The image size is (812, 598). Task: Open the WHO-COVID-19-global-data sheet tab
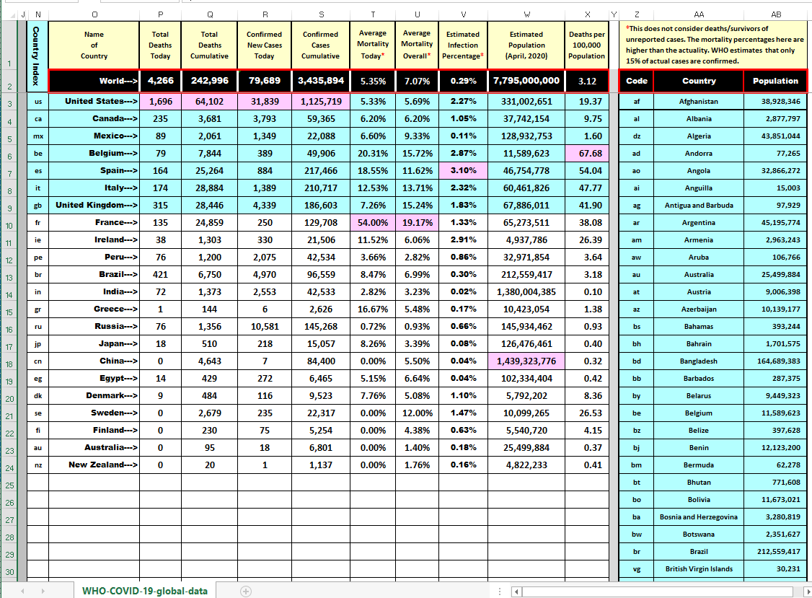[x=144, y=591]
